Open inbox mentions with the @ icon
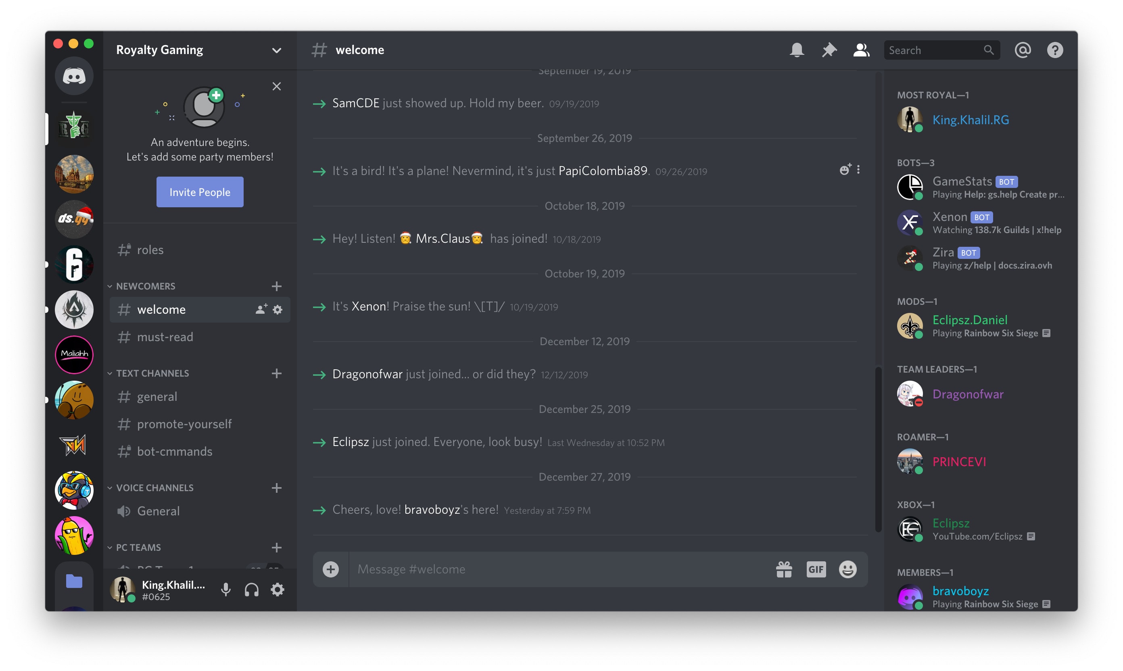Screen dimensions: 1123x671 click(1023, 50)
